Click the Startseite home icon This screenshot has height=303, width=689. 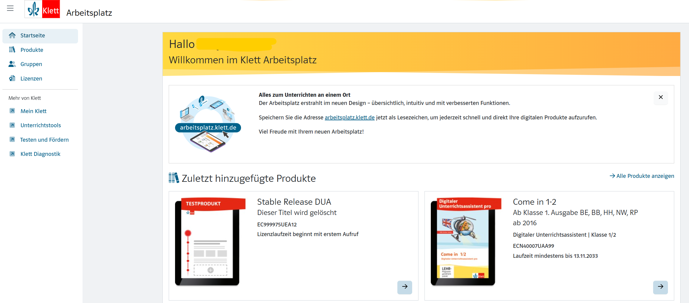[x=12, y=36]
